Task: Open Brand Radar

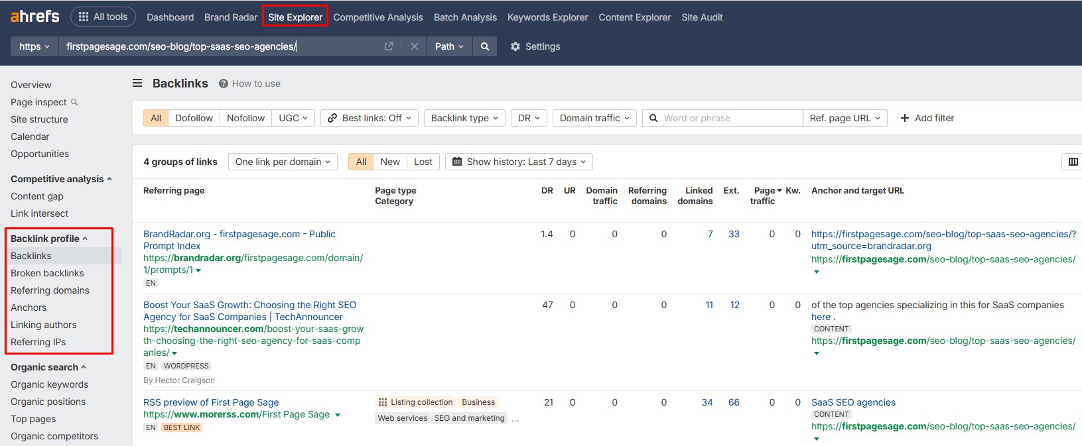Action: point(231,17)
